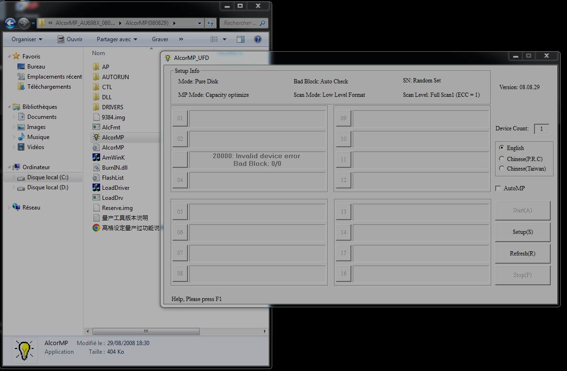The height and width of the screenshot is (371, 567).
Task: Open Téléchargements in Favoris
Action: 44,87
